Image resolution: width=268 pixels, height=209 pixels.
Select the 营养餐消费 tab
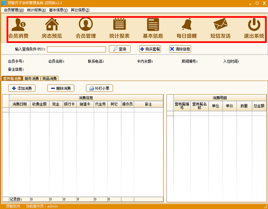(12, 78)
